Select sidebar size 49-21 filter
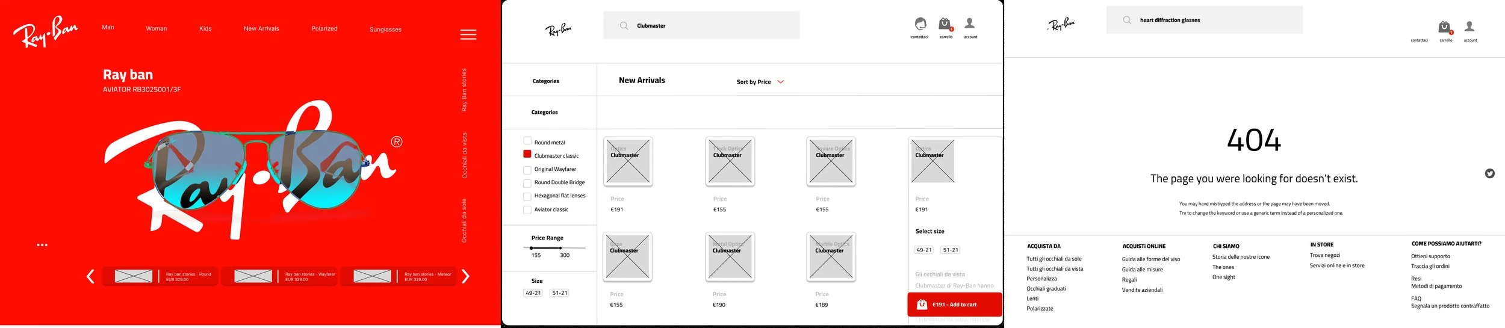 533,293
